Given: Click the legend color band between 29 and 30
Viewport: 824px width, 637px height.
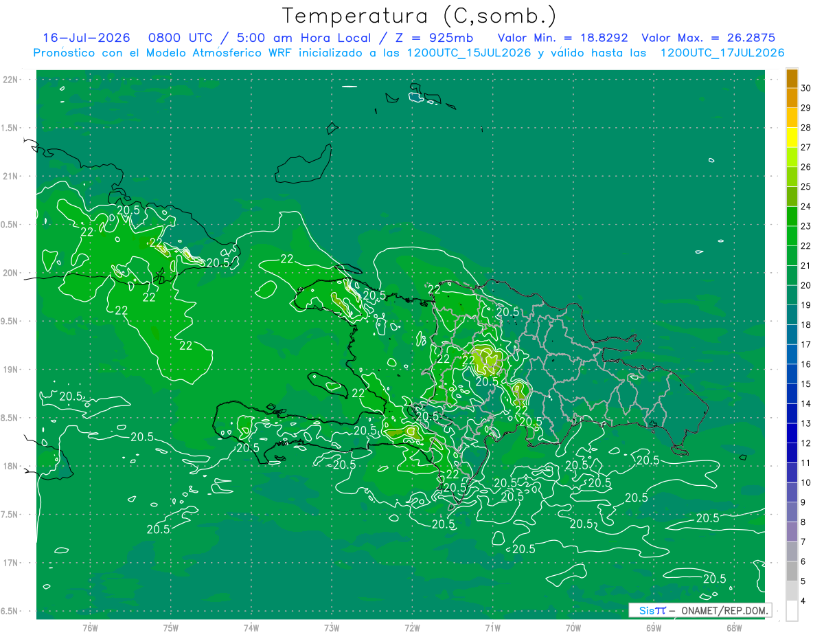Looking at the screenshot, I should pyautogui.click(x=792, y=98).
